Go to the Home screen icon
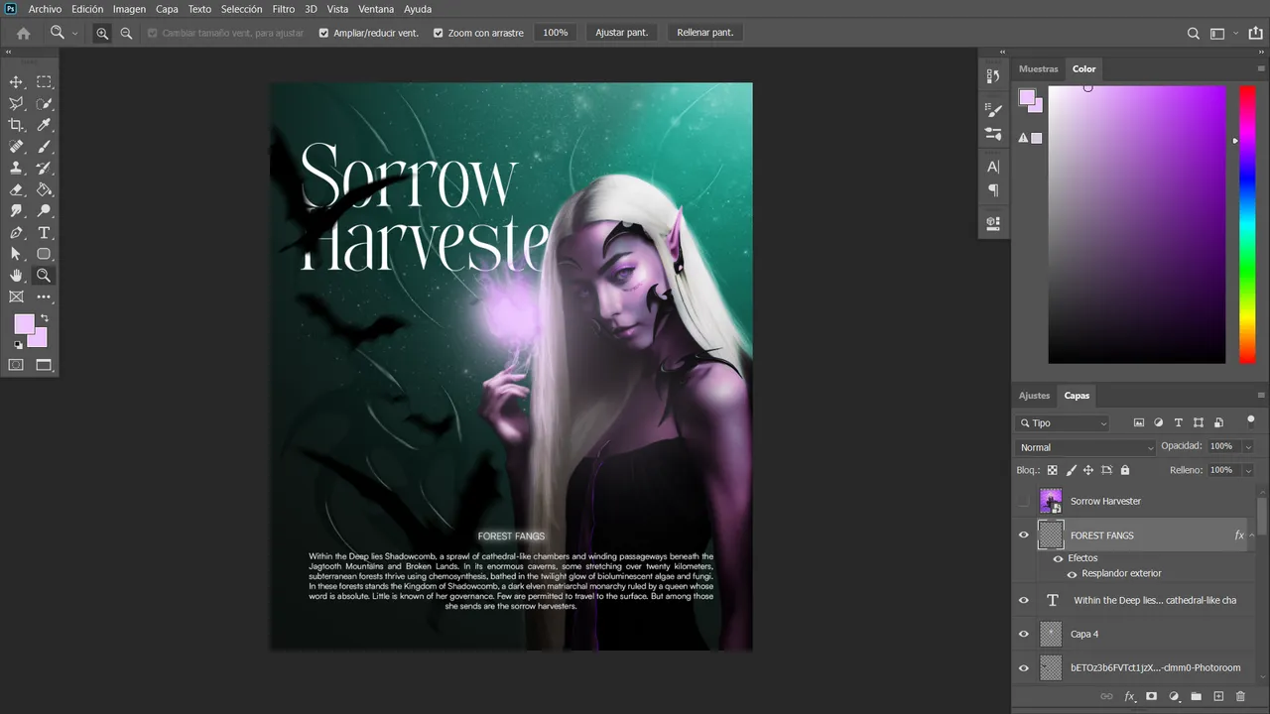 24,33
